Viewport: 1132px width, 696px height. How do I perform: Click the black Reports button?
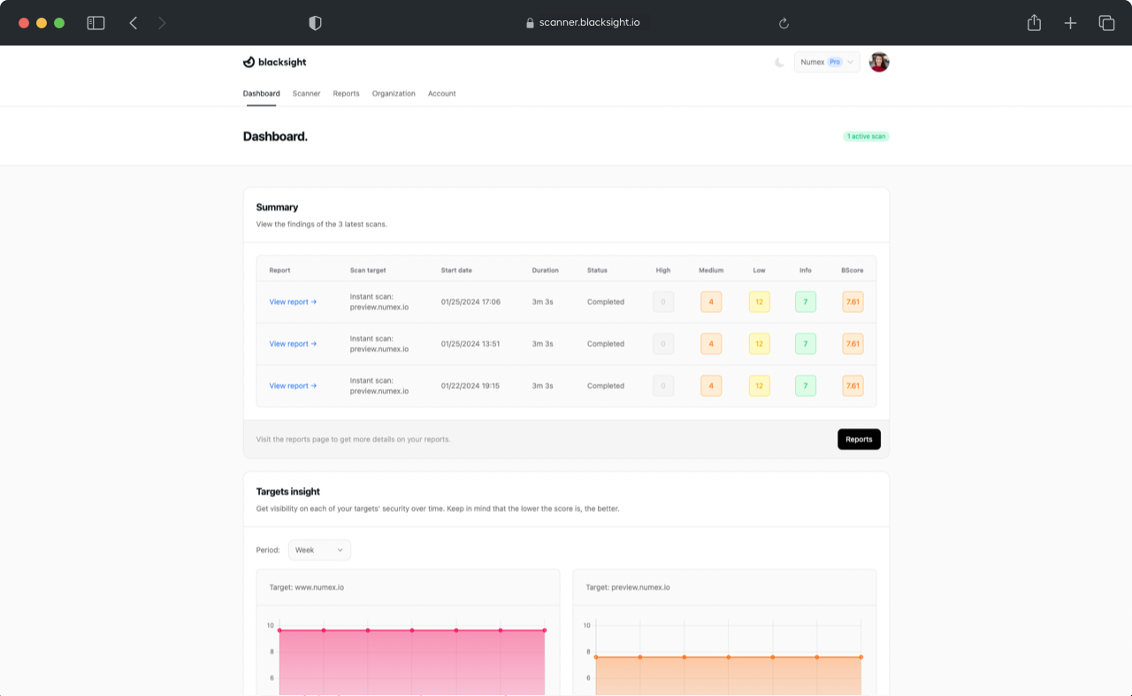[x=859, y=439]
